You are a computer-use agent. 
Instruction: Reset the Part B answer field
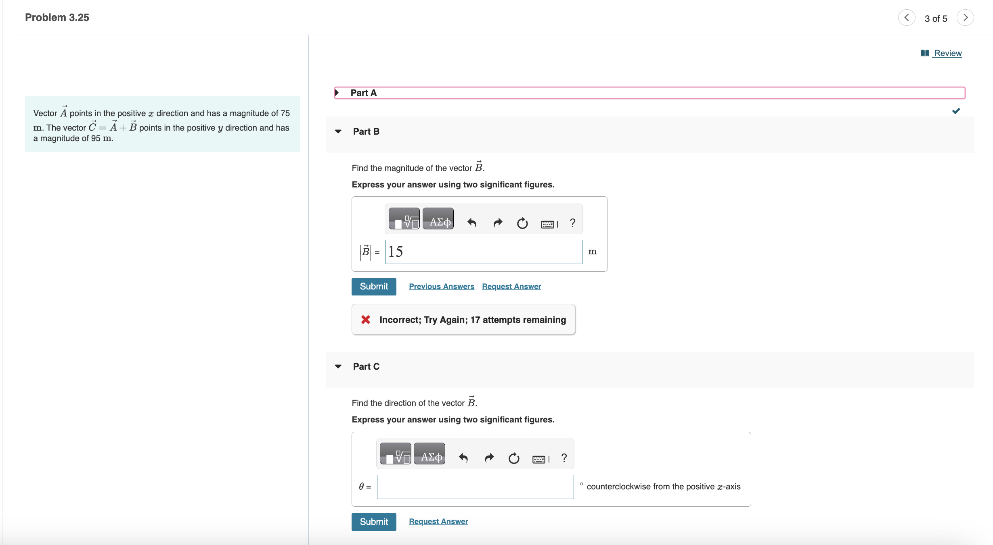(522, 223)
